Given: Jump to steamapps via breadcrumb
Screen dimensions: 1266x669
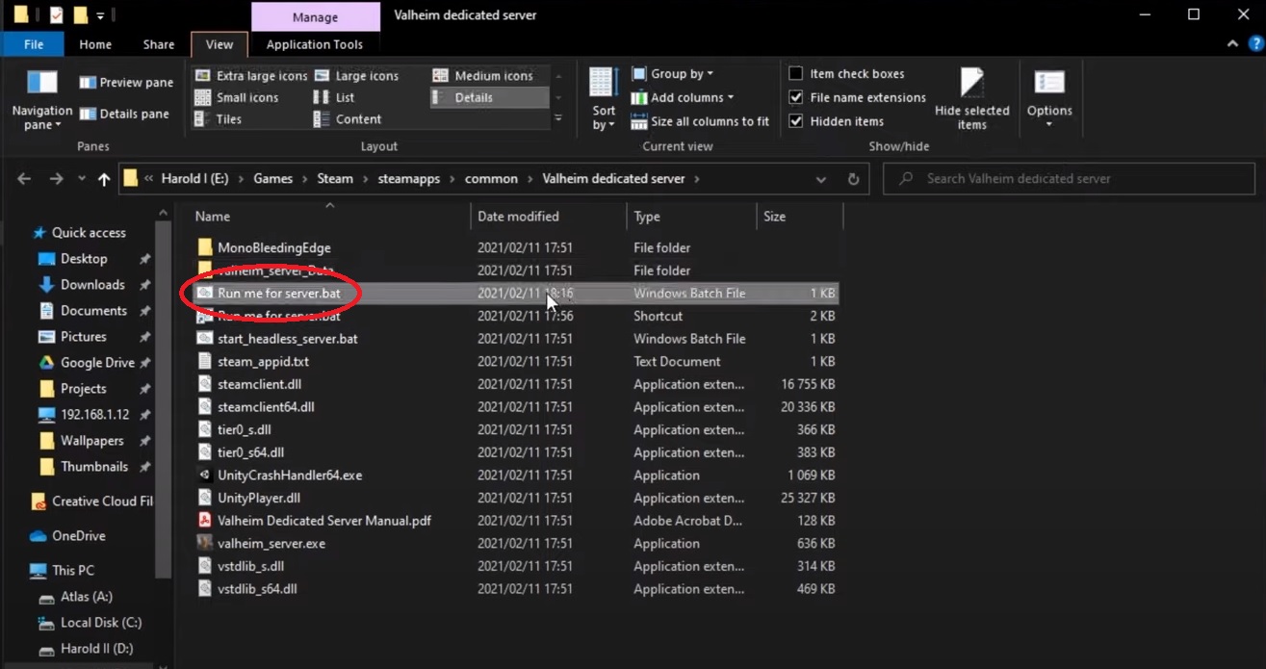Looking at the screenshot, I should (x=409, y=178).
